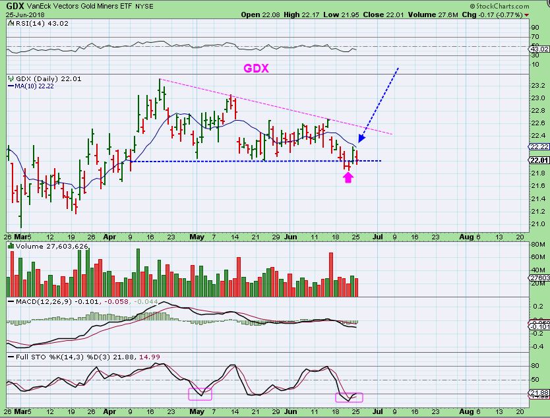Click the 21.88 stochastic value tag

pyautogui.click(x=539, y=393)
